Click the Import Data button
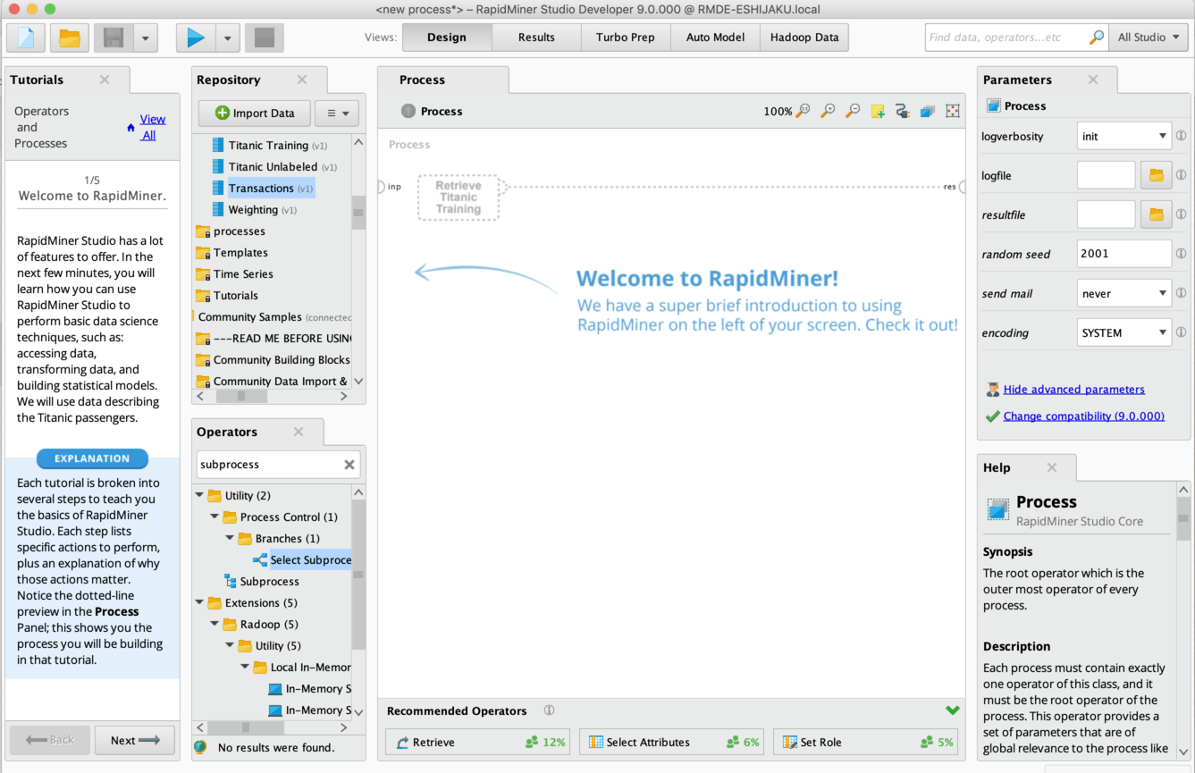Screen dimensions: 1195x773 254,113
